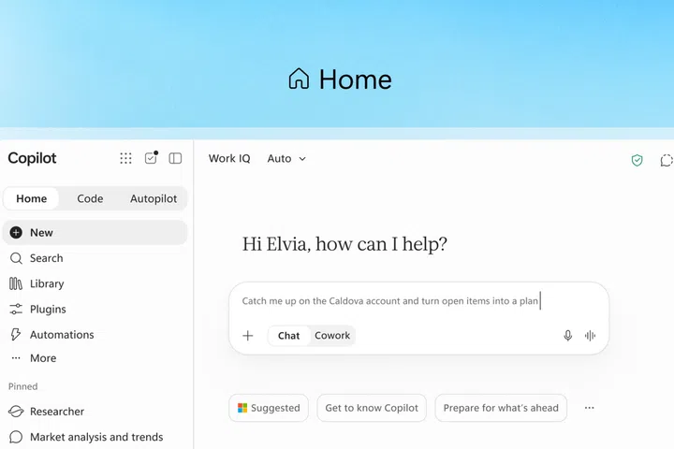
Task: Open the tasks checklist icon with notification dot
Action: point(151,158)
